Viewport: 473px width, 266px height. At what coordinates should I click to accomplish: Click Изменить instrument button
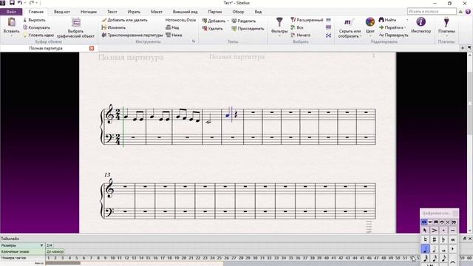click(113, 27)
